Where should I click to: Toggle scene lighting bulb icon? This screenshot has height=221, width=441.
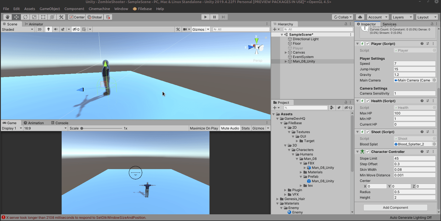[49, 29]
